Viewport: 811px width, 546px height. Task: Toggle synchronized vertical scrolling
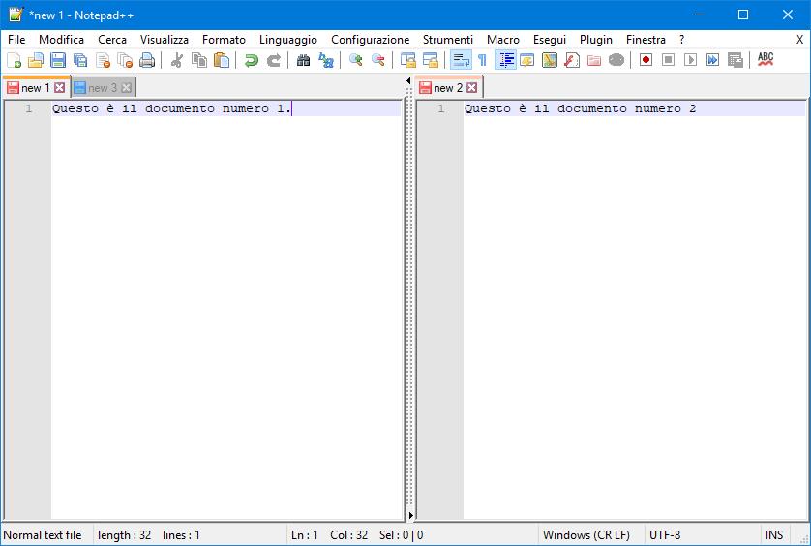click(408, 60)
